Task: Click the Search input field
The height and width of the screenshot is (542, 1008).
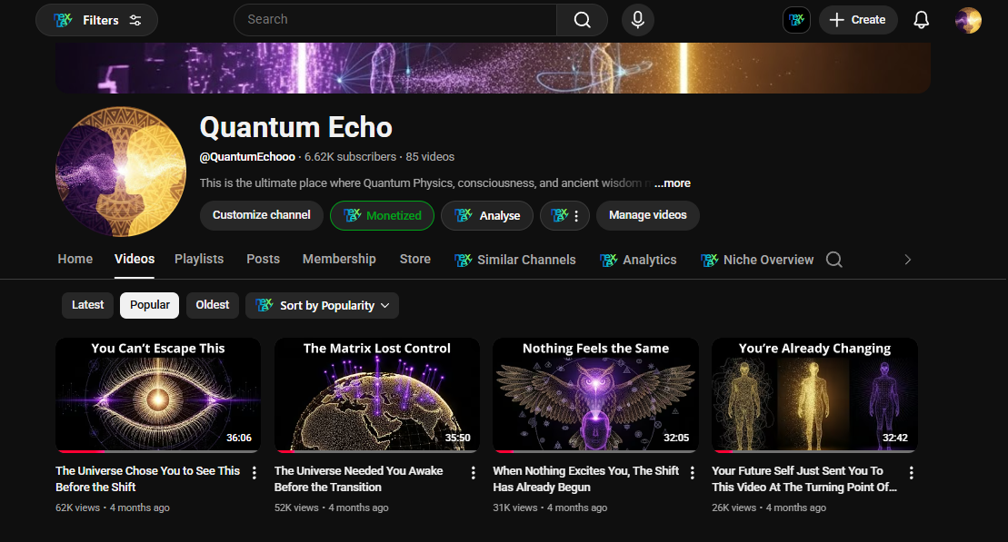Action: click(x=395, y=20)
